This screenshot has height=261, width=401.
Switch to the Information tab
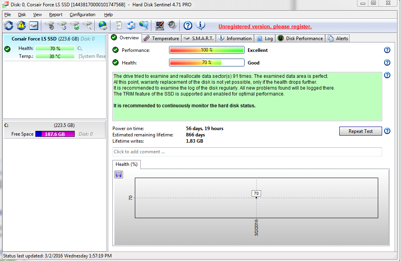(235, 39)
